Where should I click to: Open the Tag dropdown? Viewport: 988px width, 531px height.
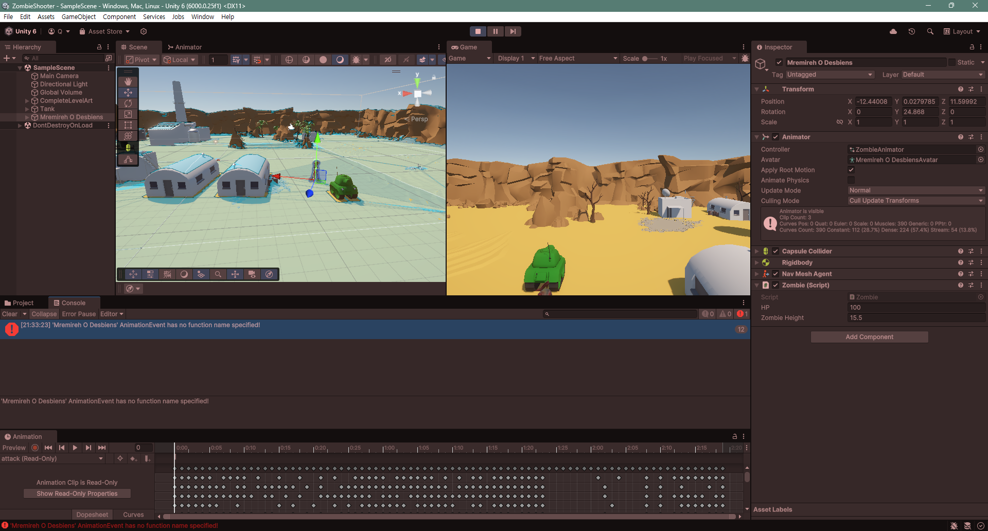[830, 75]
